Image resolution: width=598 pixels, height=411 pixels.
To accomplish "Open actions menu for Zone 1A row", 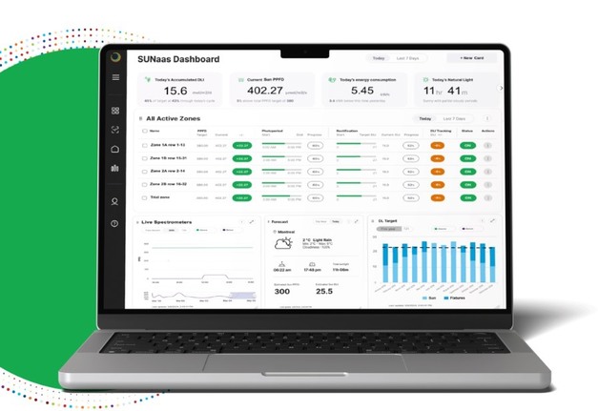I will click(x=488, y=145).
